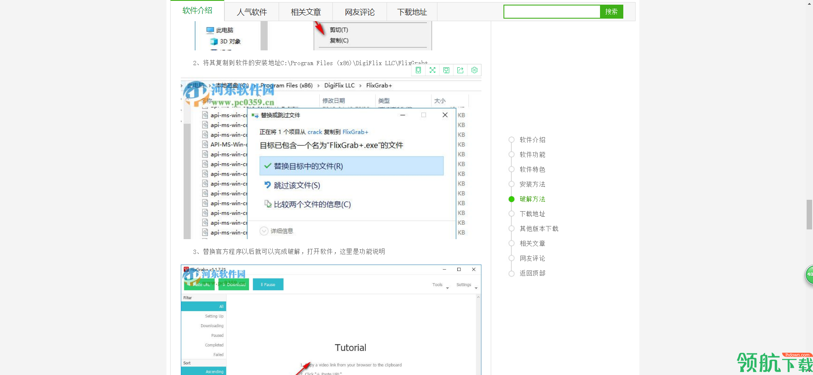
Task: Click the green 搜索 button
Action: point(611,11)
